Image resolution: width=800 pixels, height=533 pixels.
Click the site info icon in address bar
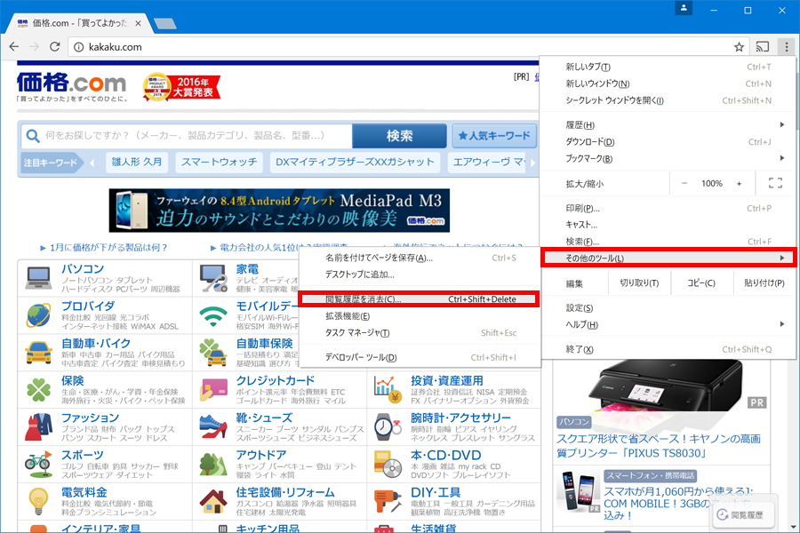click(78, 47)
